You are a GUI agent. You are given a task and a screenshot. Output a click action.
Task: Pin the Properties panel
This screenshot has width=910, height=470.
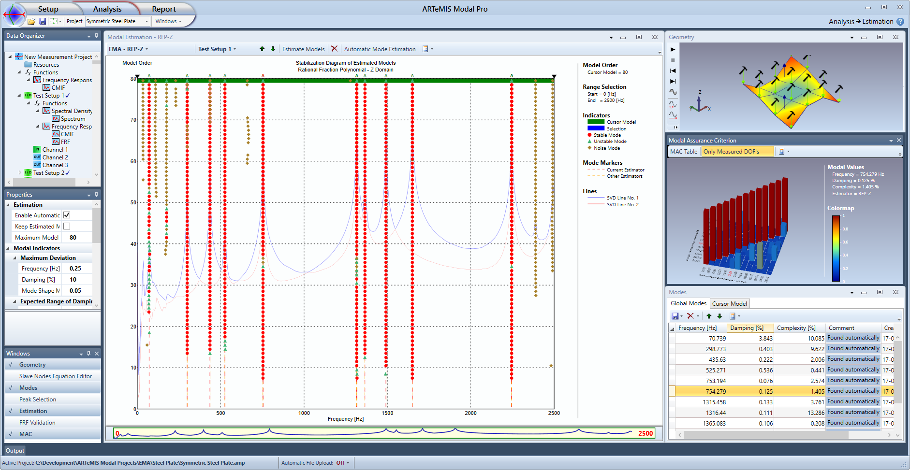pyautogui.click(x=96, y=195)
